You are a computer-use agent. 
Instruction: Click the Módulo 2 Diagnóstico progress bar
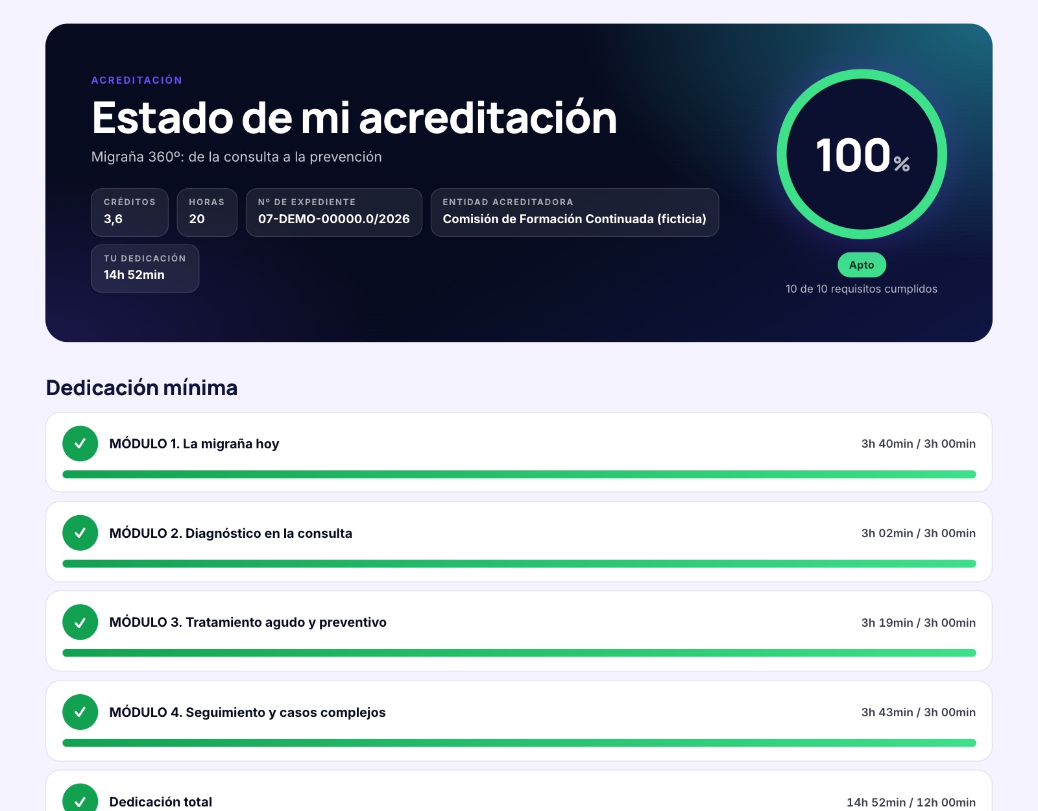[x=519, y=564]
